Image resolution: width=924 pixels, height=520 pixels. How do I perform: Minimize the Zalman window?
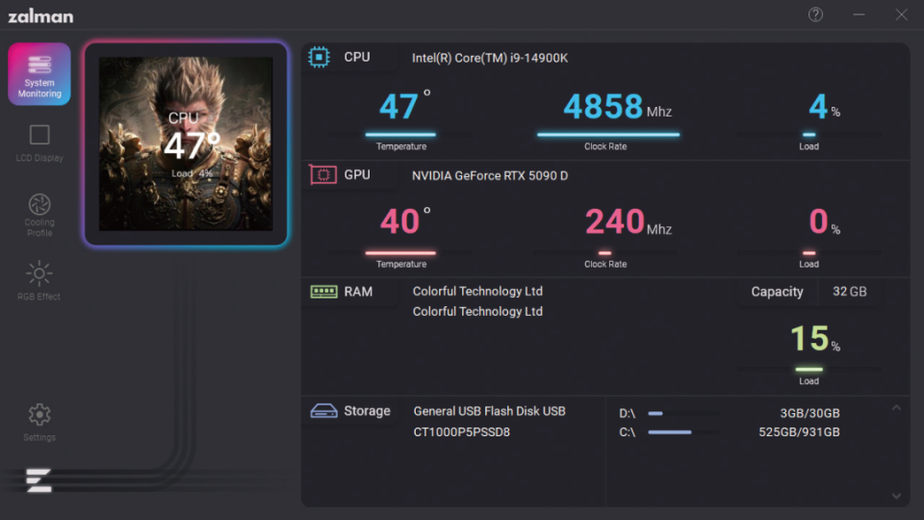tap(860, 14)
